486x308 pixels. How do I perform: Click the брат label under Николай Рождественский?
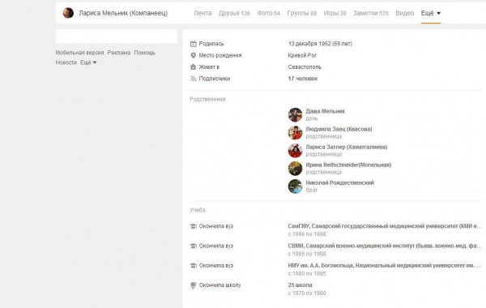[312, 190]
